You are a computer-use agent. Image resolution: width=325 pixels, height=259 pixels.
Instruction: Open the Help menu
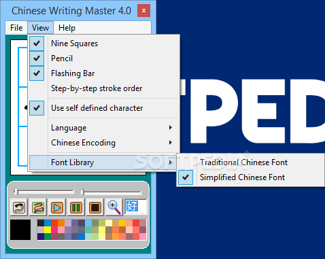tap(67, 28)
